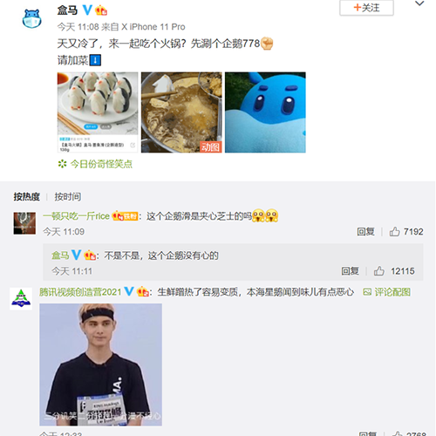The image size is (436, 436).
Task: Expand the post options chevron at top right
Action: pyautogui.click(x=419, y=3)
